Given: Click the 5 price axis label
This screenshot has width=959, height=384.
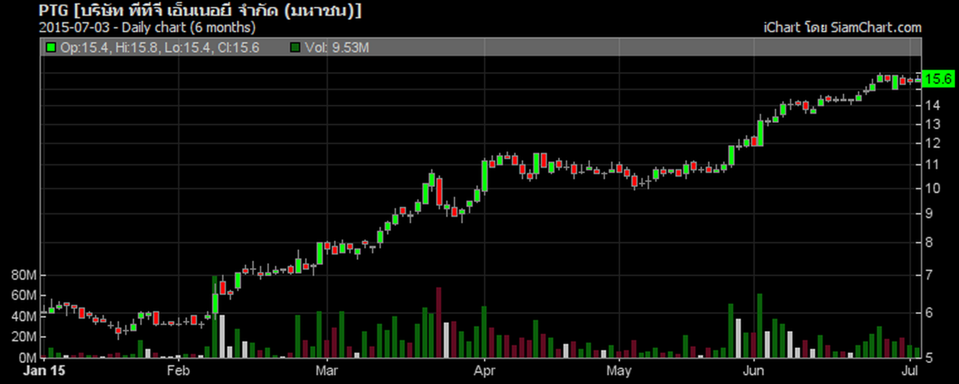Looking at the screenshot, I should tap(929, 358).
